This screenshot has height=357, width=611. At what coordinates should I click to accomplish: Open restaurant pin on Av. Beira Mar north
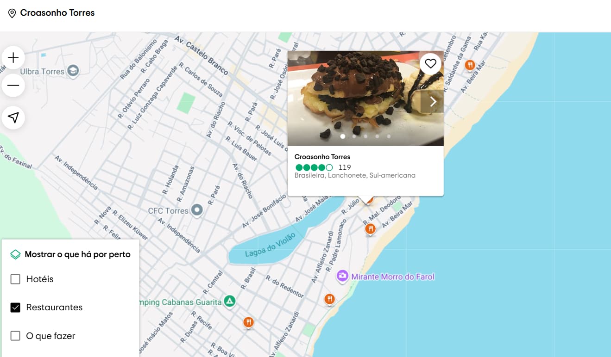click(470, 65)
